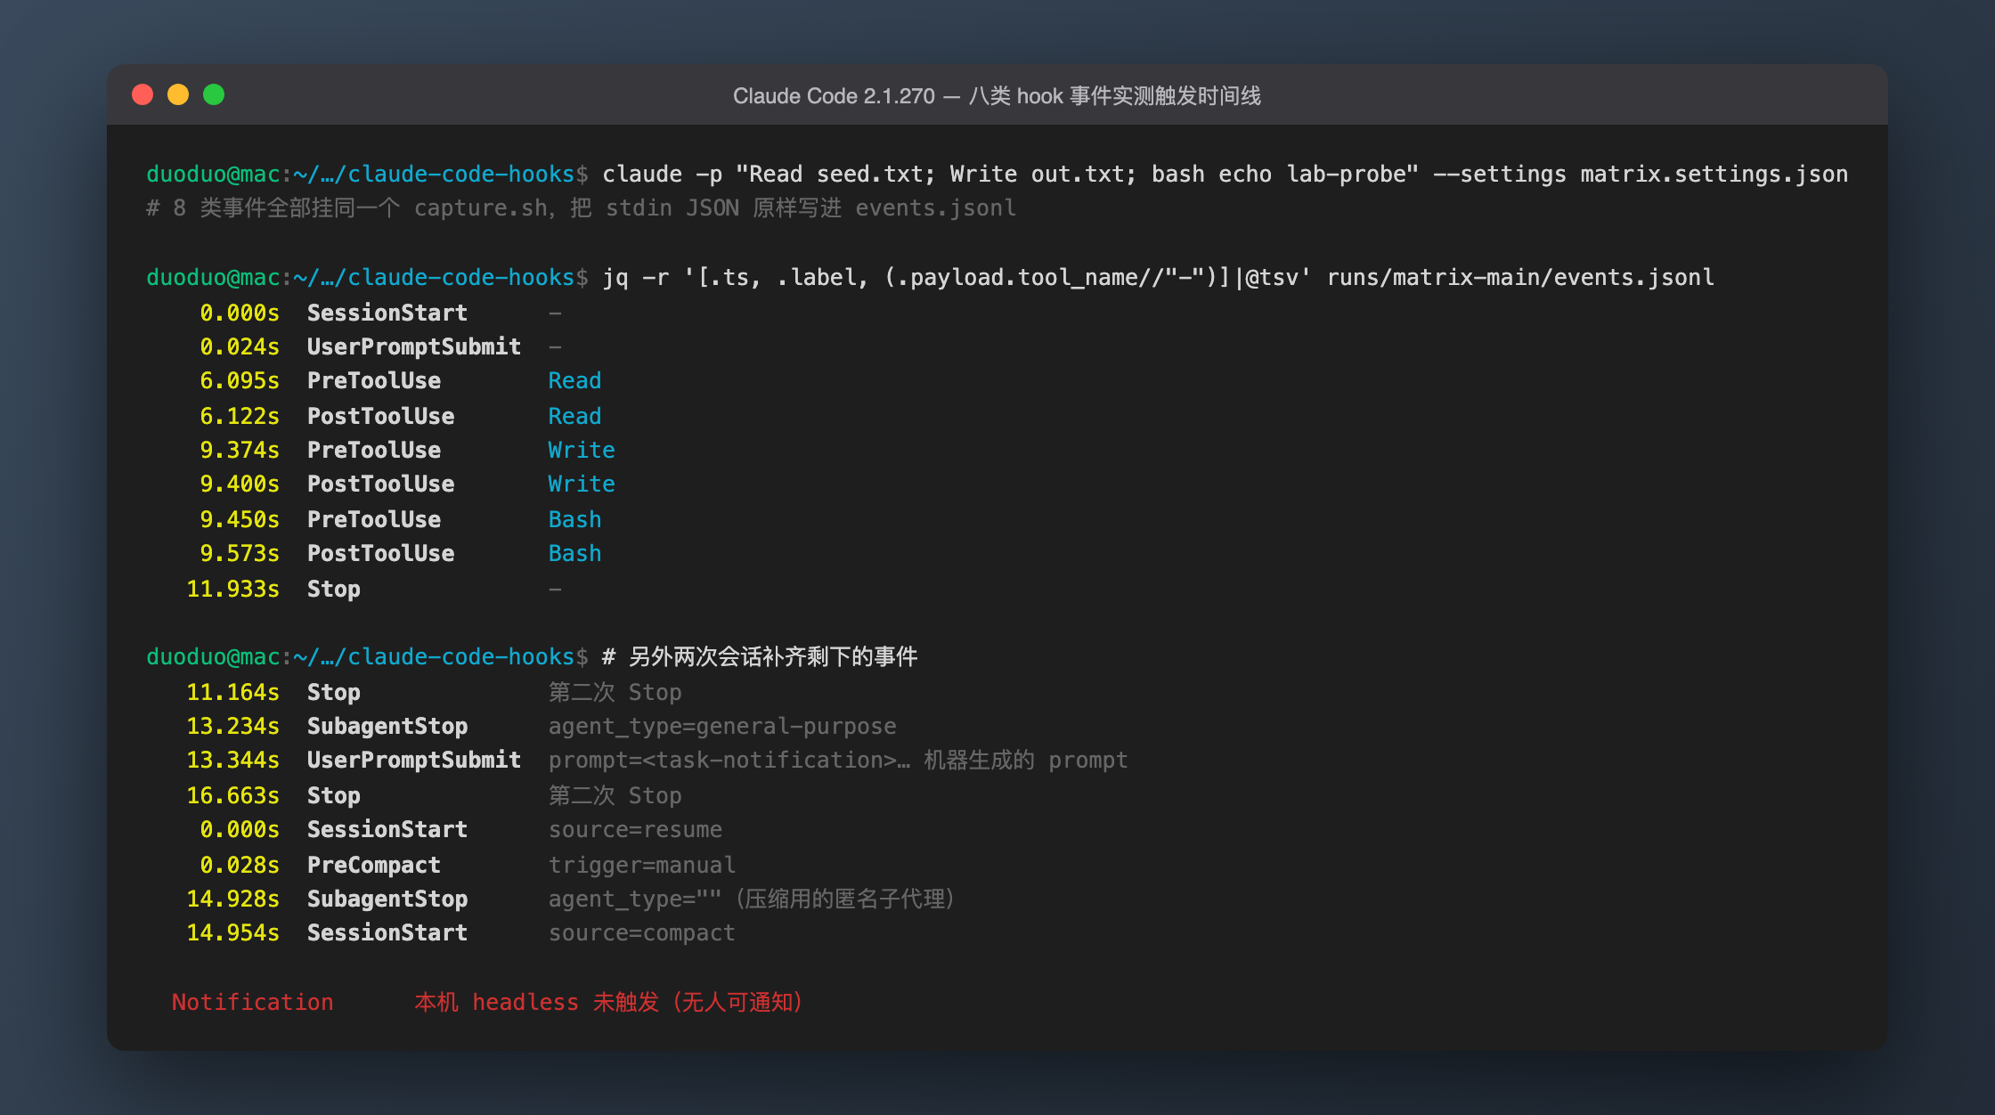Screen dimensions: 1995x1115
Task: Click SubagentStop in the 14.928s row
Action: (387, 899)
